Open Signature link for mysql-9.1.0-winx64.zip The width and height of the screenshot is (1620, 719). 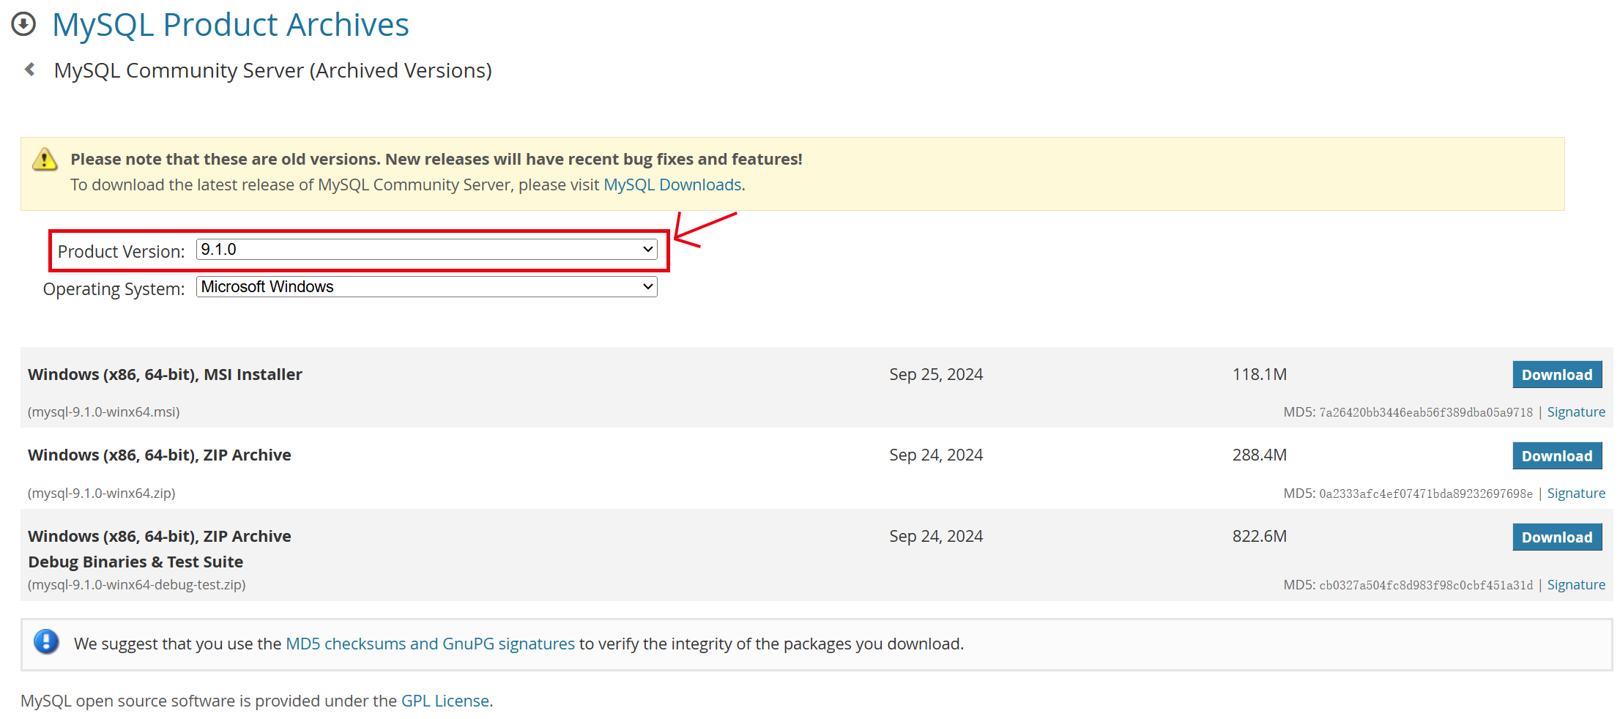1575,493
